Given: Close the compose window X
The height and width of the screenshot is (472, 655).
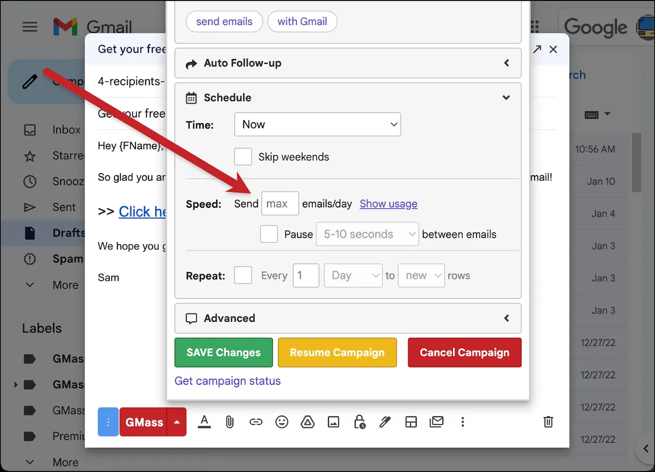Looking at the screenshot, I should [x=553, y=49].
